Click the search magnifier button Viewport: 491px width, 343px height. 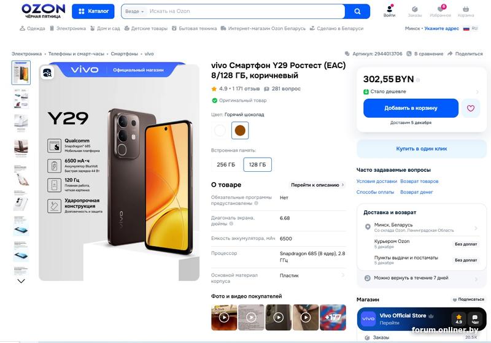[357, 11]
